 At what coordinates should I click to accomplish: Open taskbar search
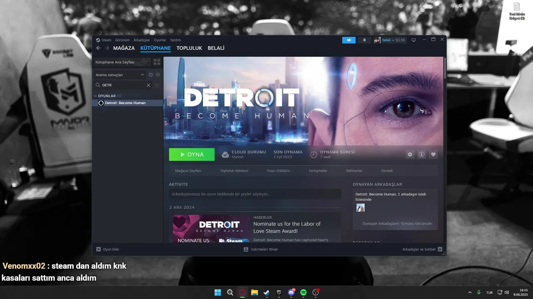tap(230, 292)
